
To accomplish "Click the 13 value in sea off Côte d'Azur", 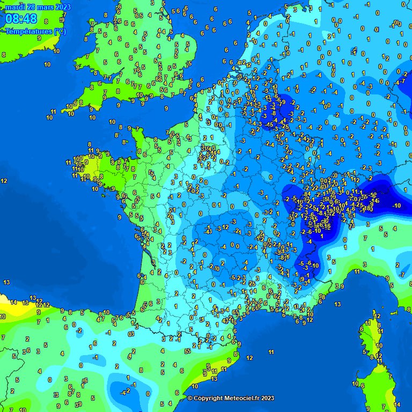I will pyautogui.click(x=337, y=304).
